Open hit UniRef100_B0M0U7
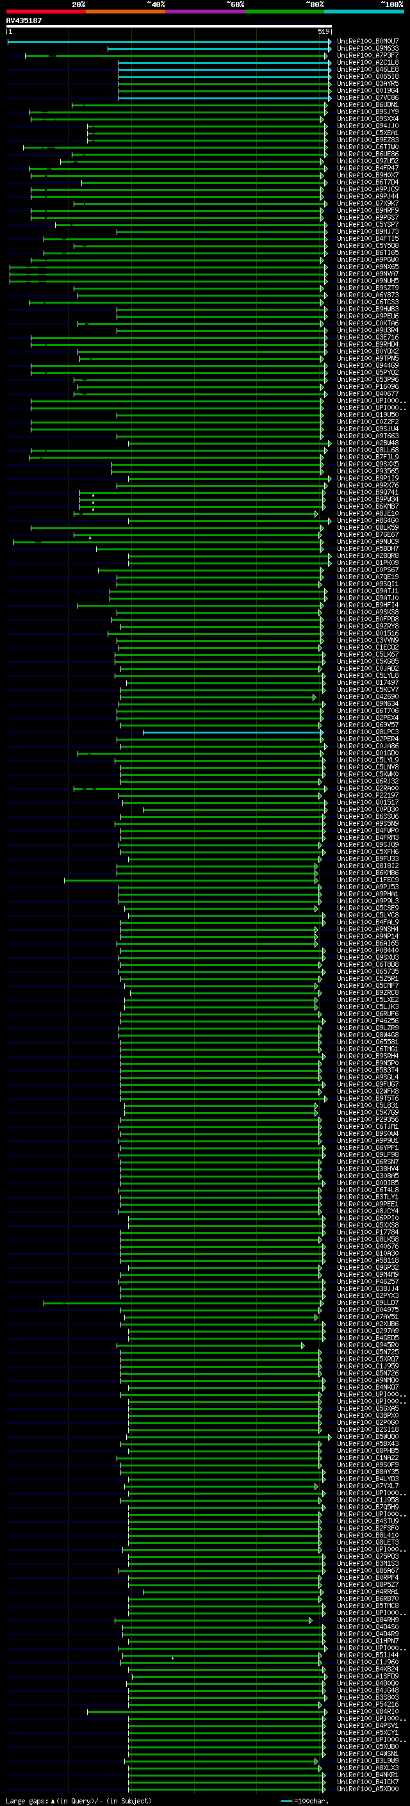The height and width of the screenshot is (1806, 410). (367, 42)
